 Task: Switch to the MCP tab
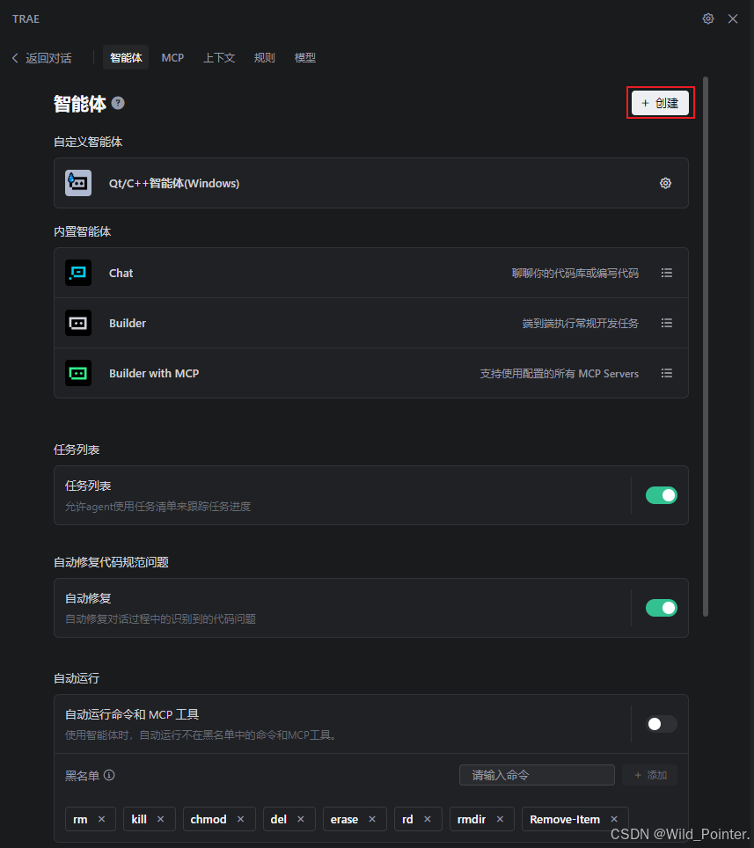pyautogui.click(x=172, y=58)
